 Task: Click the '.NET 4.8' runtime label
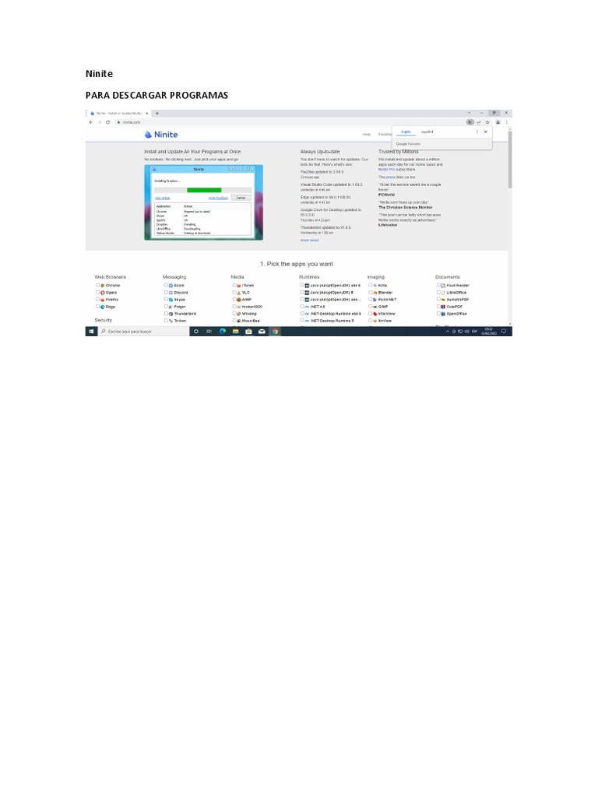pyautogui.click(x=318, y=307)
